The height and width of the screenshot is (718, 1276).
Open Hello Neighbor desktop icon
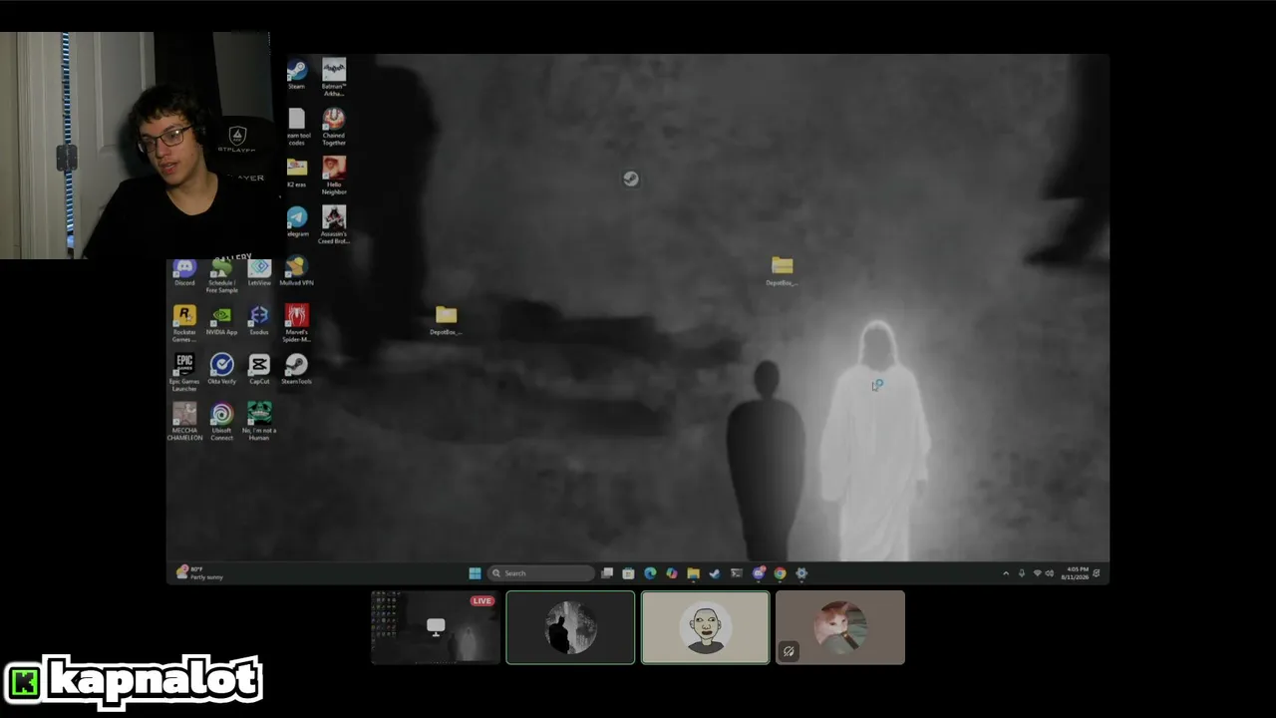tap(334, 176)
